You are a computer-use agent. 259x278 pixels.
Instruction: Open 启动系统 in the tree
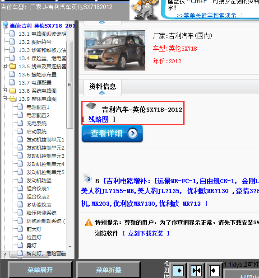tap(37, 132)
